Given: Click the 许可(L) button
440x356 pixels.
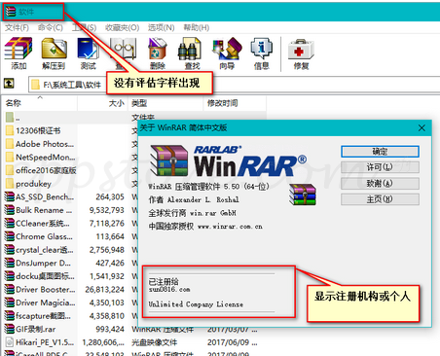Looking at the screenshot, I should click(x=380, y=167).
